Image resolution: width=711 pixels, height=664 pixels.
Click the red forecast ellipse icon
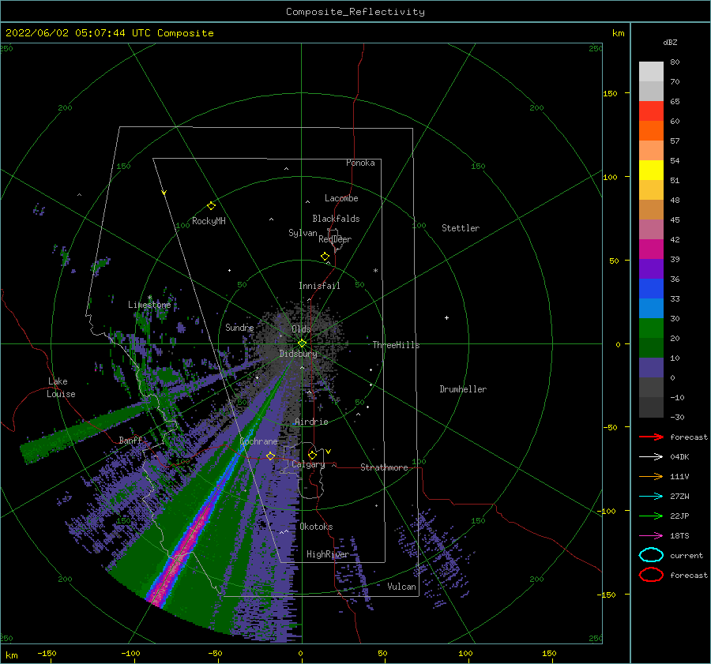pos(651,575)
